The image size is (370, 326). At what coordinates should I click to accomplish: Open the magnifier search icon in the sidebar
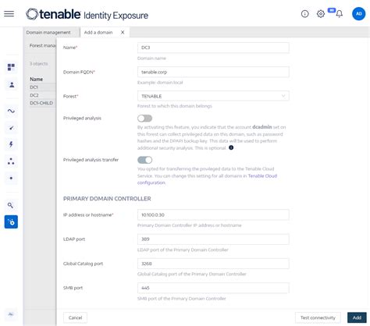pyautogui.click(x=10, y=205)
